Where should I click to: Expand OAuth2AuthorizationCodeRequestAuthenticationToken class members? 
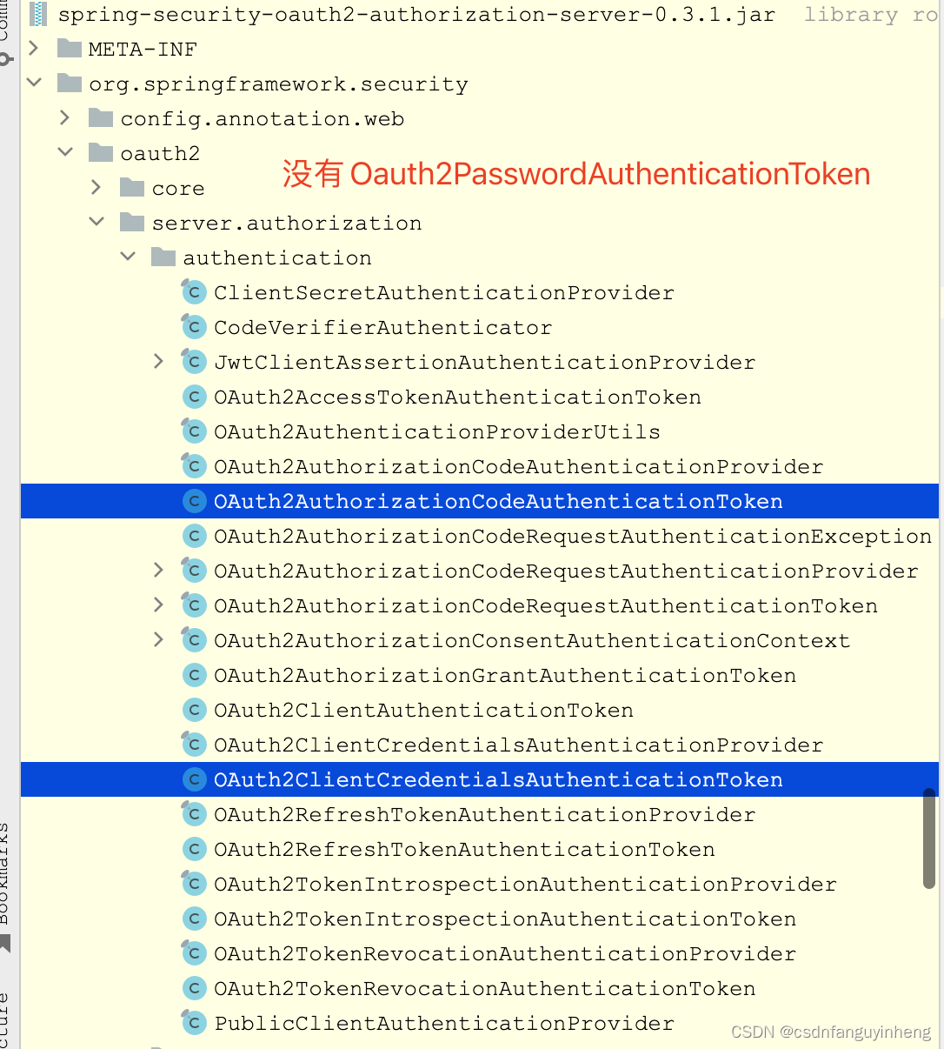click(158, 605)
